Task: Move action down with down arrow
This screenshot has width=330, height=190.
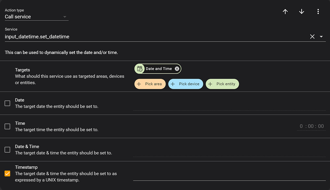Action: pos(302,12)
